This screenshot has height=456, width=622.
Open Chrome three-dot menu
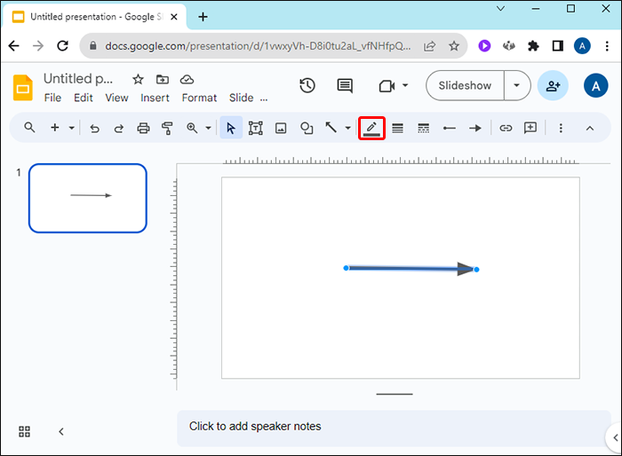click(607, 46)
